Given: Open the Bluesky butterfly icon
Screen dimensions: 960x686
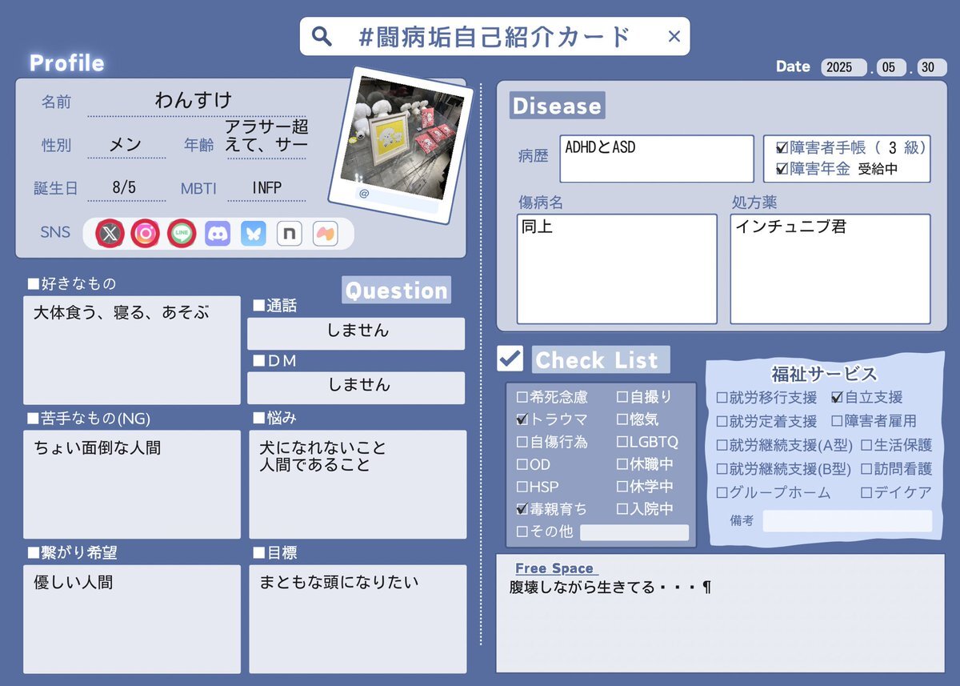Looking at the screenshot, I should (x=254, y=234).
